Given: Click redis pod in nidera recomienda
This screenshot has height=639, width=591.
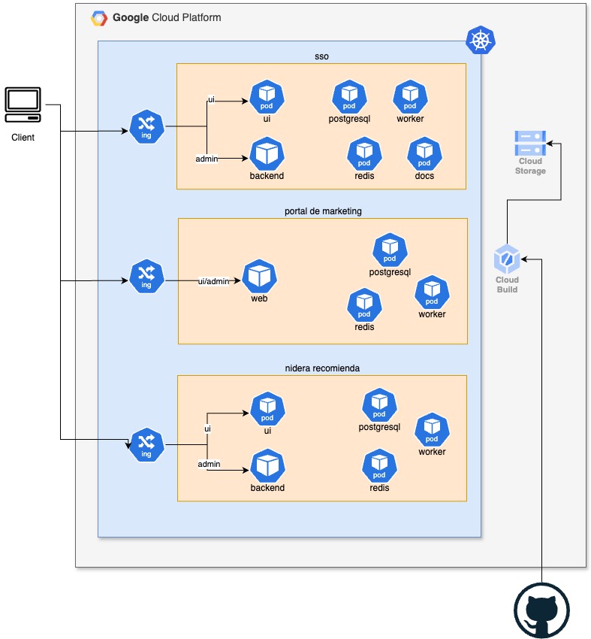Looking at the screenshot, I should point(379,466).
